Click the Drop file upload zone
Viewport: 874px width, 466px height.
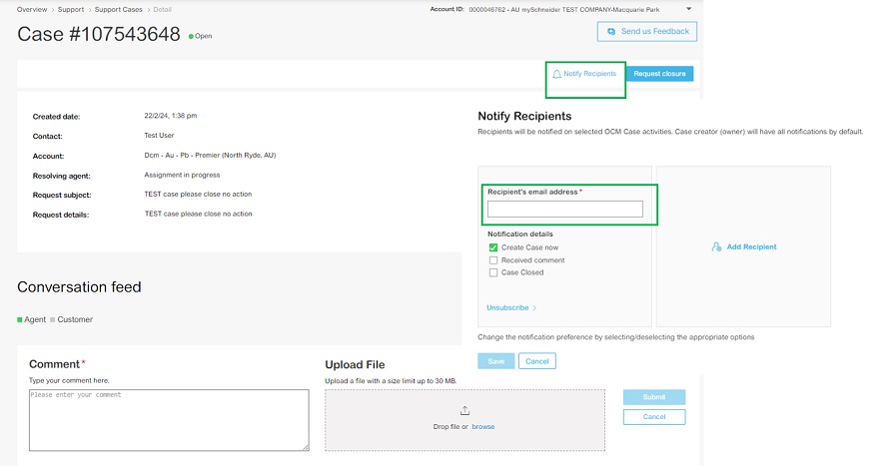click(x=464, y=420)
